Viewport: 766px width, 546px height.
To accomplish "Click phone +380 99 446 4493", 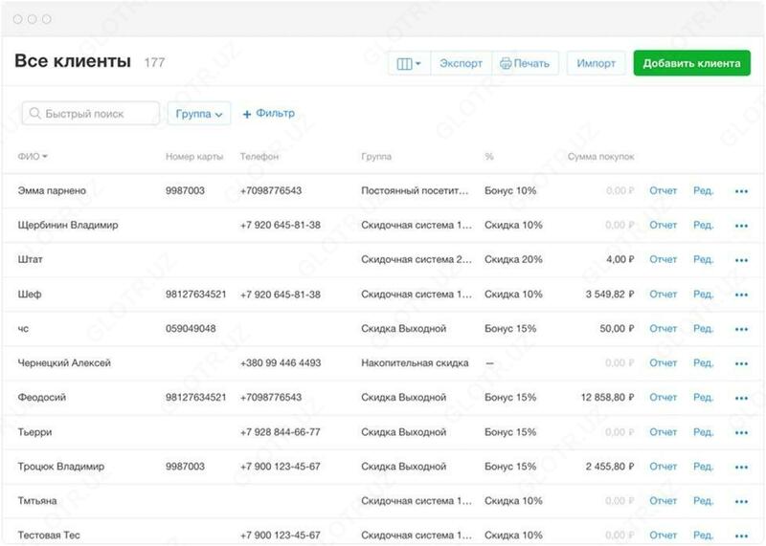I will 281,363.
